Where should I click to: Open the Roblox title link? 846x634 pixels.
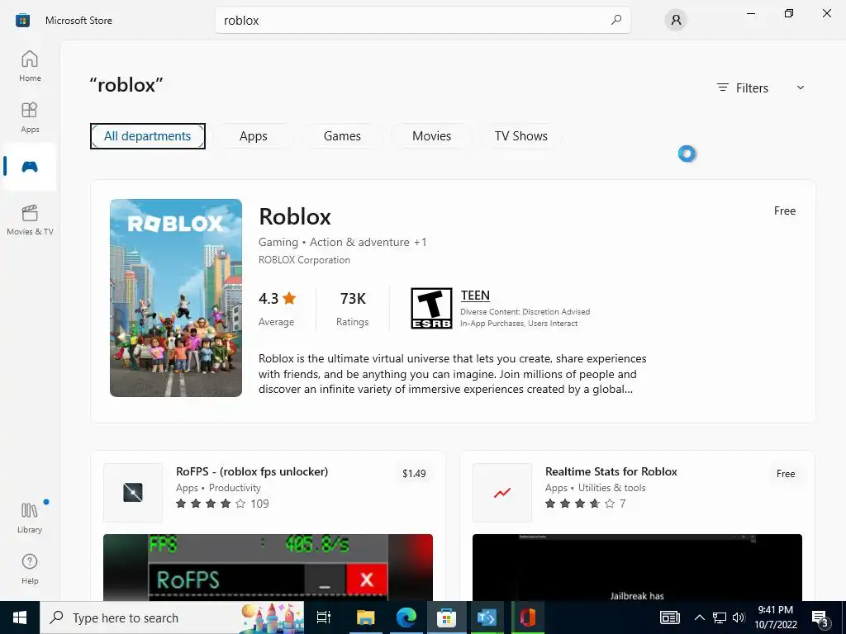295,217
